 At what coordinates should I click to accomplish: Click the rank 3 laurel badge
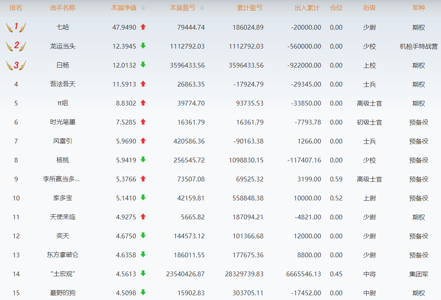(16, 65)
